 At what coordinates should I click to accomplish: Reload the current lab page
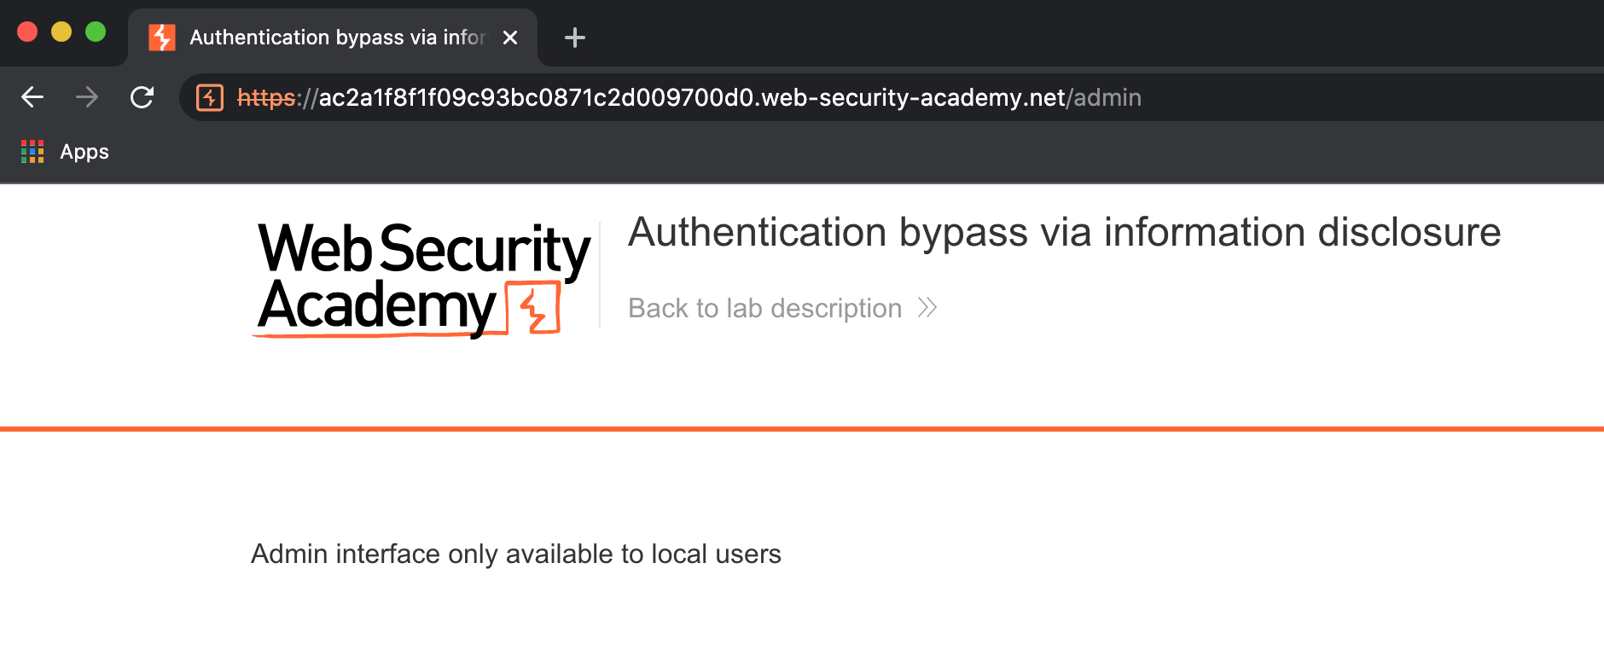pyautogui.click(x=143, y=97)
